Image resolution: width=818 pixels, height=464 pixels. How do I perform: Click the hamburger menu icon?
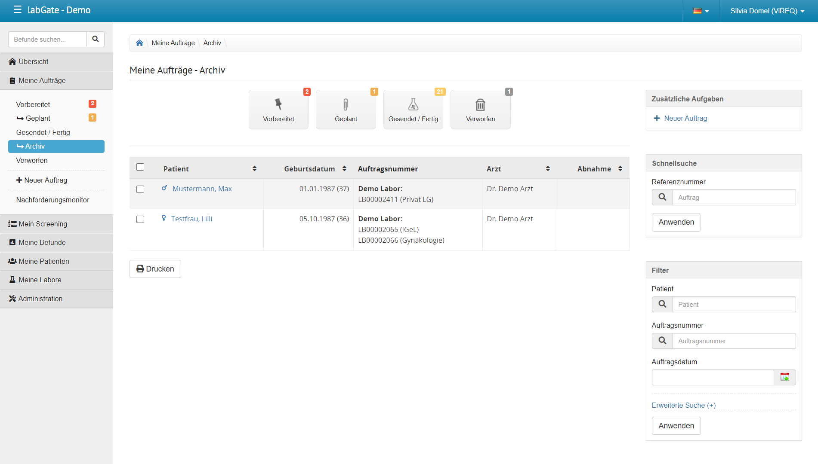17,9
